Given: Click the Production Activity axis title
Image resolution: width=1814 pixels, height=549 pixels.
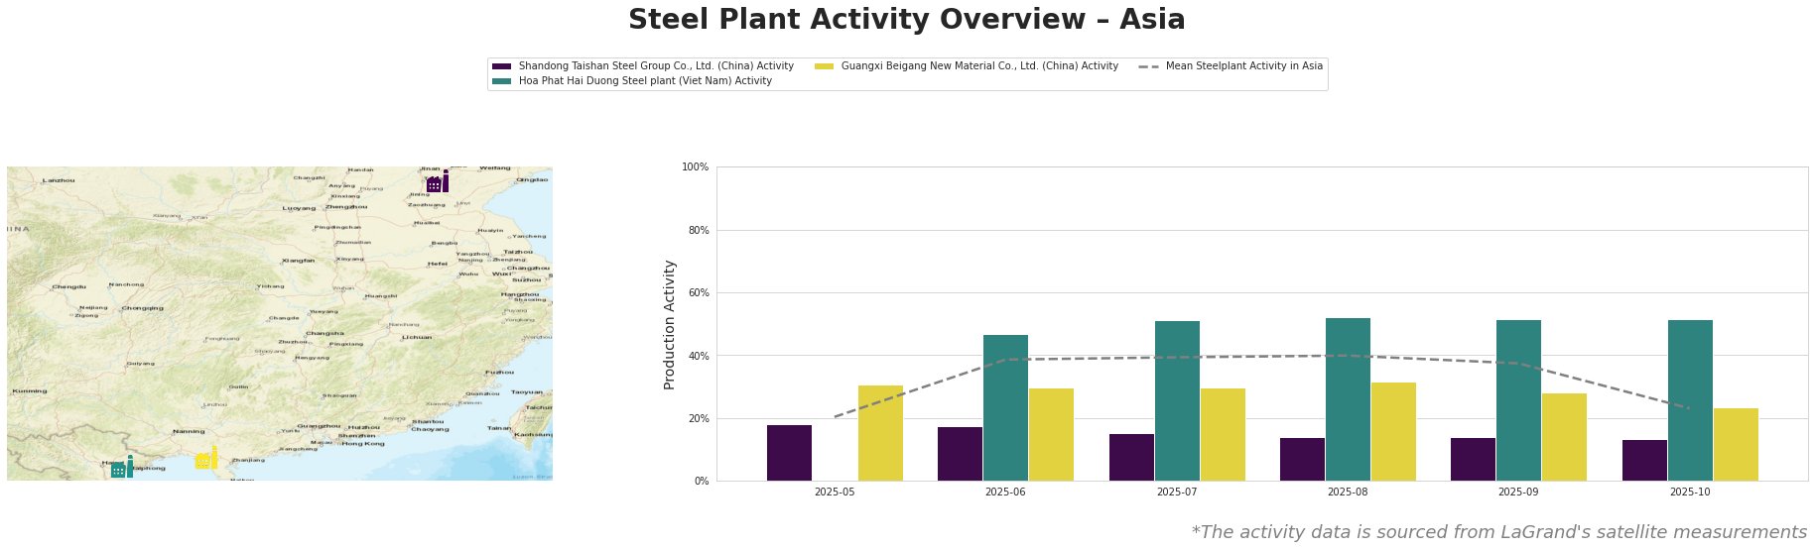Looking at the screenshot, I should tap(670, 324).
